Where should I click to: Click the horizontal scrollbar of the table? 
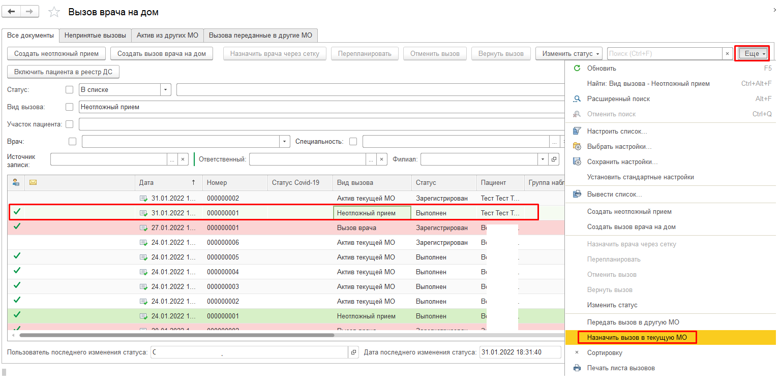[177, 335]
